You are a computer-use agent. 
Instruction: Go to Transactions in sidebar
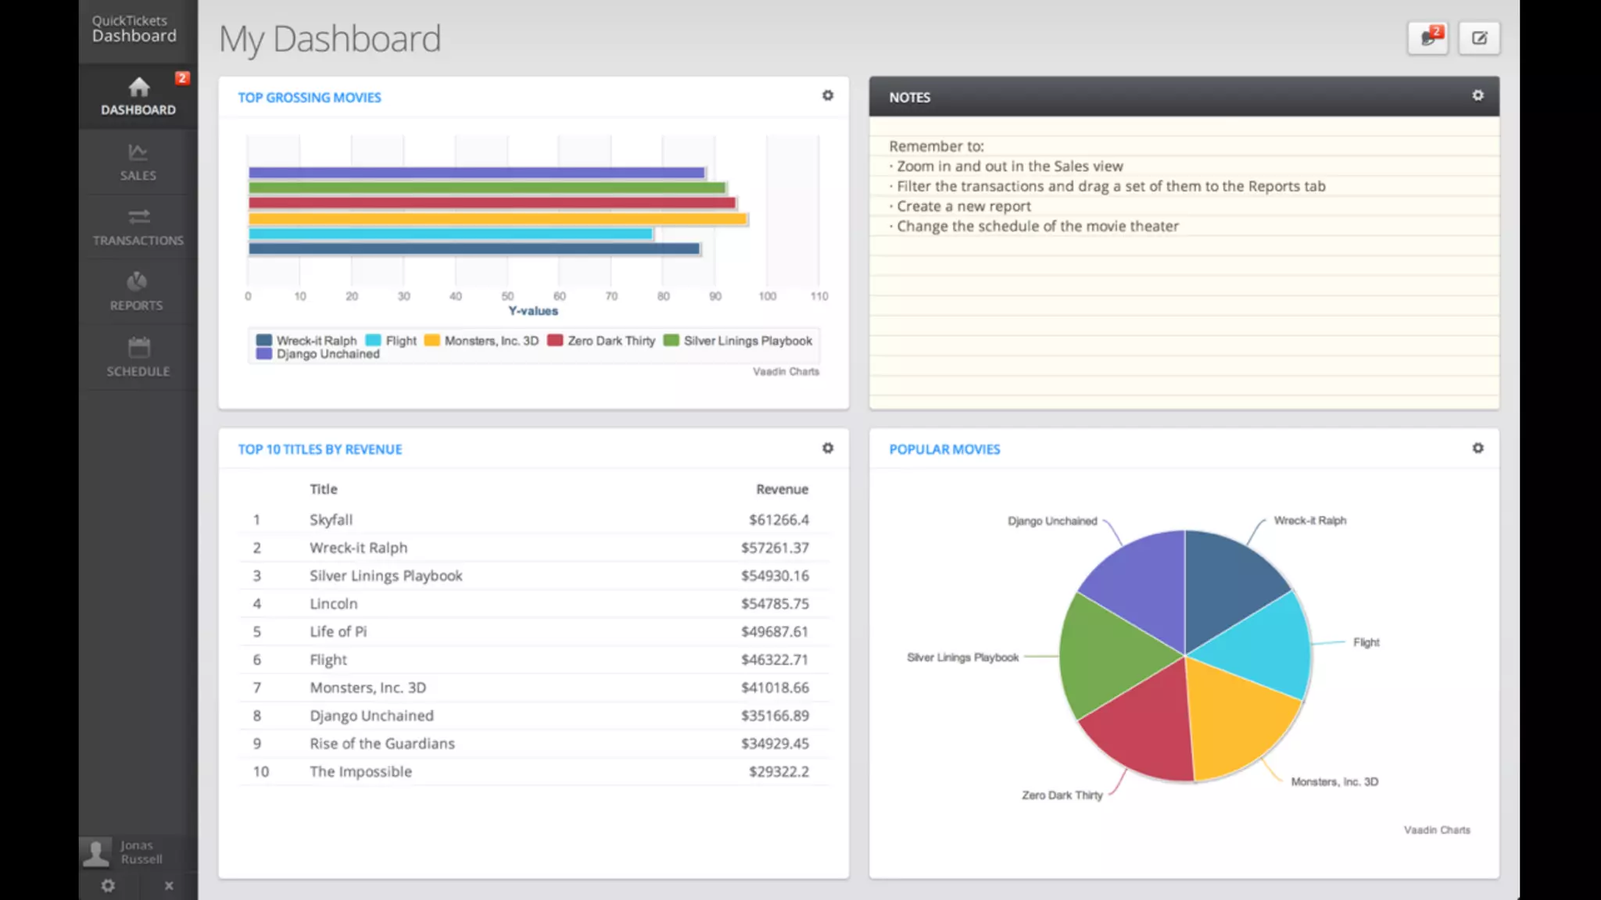coord(138,227)
